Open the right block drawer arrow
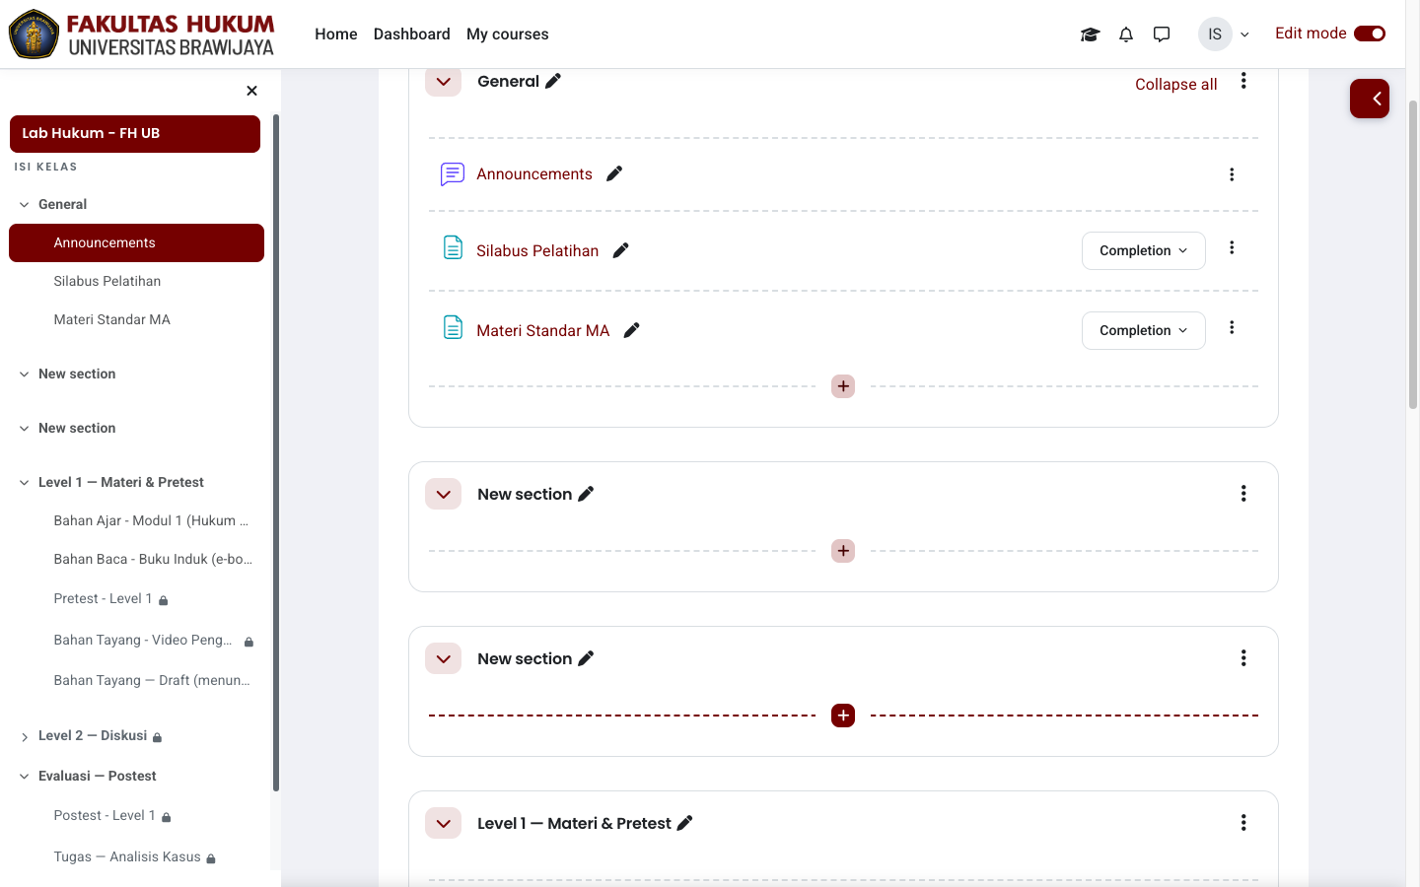Image resolution: width=1420 pixels, height=887 pixels. (1370, 99)
